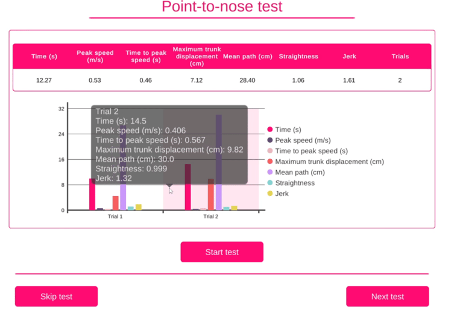The image size is (463, 310).
Task: Click the Trial 2 axis label
Action: pos(210,217)
